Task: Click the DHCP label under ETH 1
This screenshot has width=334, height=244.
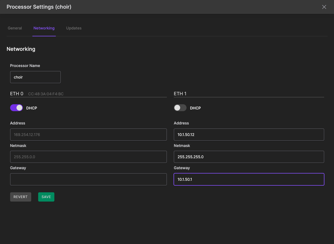Action: click(x=195, y=108)
